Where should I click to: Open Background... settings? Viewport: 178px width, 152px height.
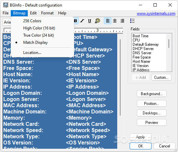pyautogui.click(x=152, y=94)
